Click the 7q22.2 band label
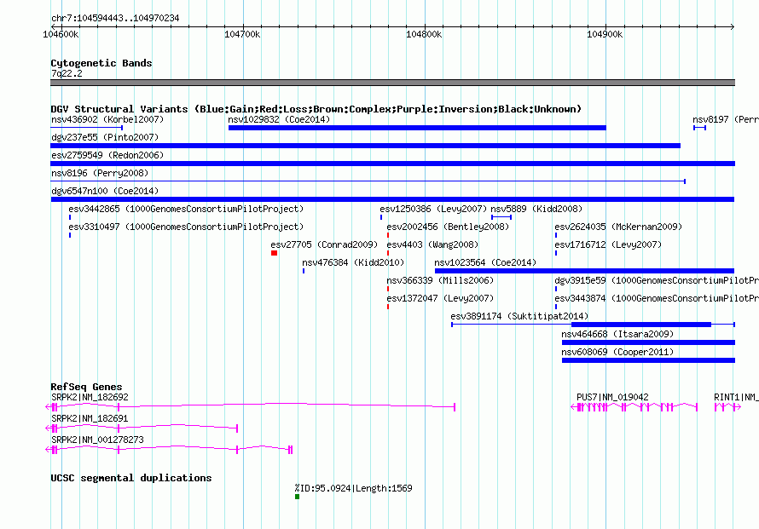Image resolution: width=759 pixels, height=529 pixels. click(x=67, y=73)
